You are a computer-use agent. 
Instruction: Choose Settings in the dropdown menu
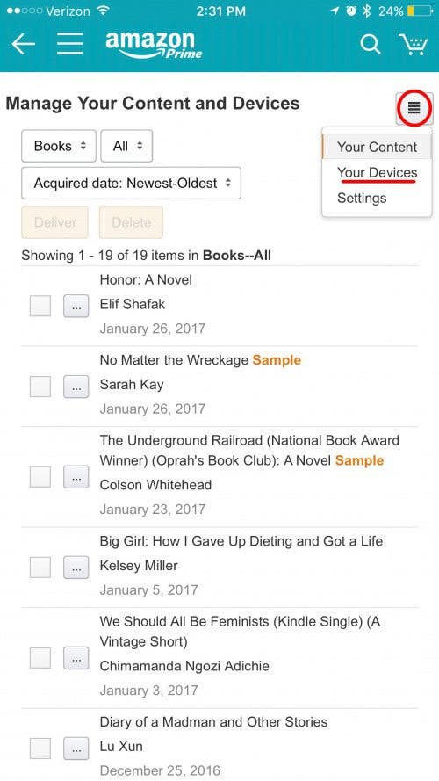(362, 199)
